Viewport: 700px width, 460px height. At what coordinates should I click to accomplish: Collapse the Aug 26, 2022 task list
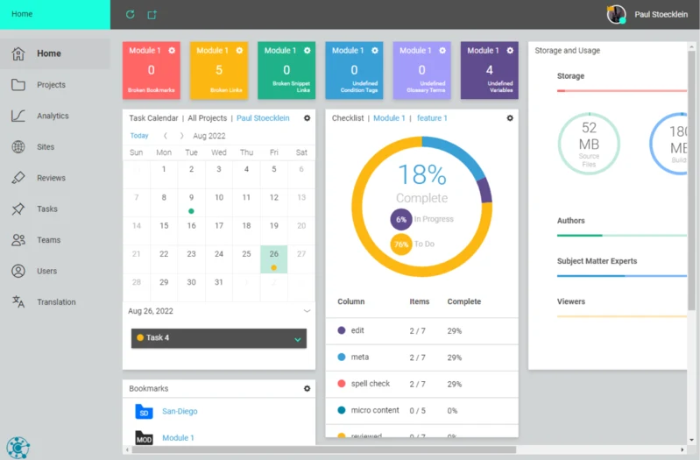point(308,311)
